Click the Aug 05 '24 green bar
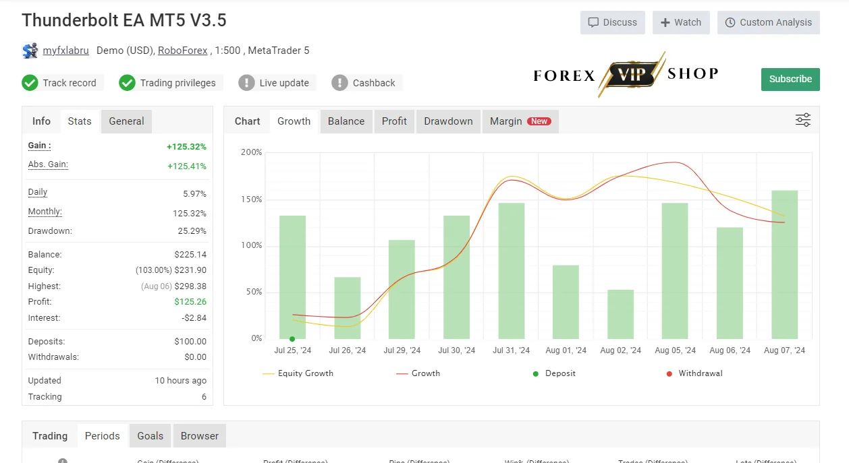The image size is (849, 463). coord(675,271)
